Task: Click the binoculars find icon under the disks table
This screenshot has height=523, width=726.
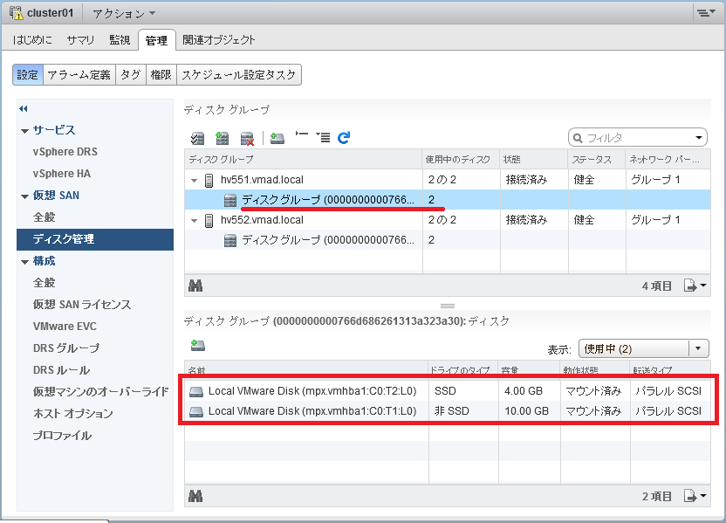Action: pos(195,497)
